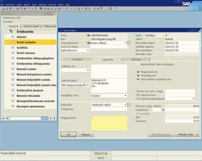This screenshot has width=202, height=161.
Task: Go to the next record icon
Action: point(55,9)
